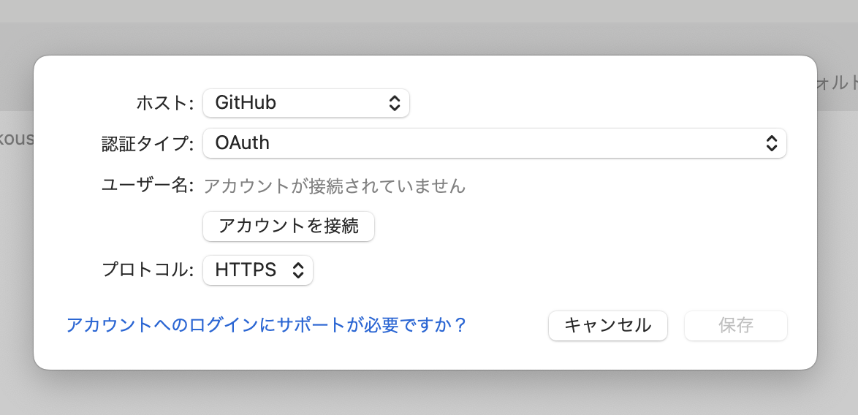858x415 pixels.
Task: Select the HTTPS text in protocol field
Action: click(246, 270)
